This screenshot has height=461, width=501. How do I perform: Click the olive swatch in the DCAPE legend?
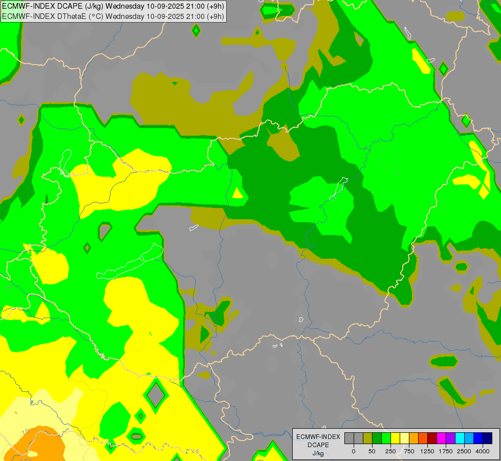click(x=367, y=438)
